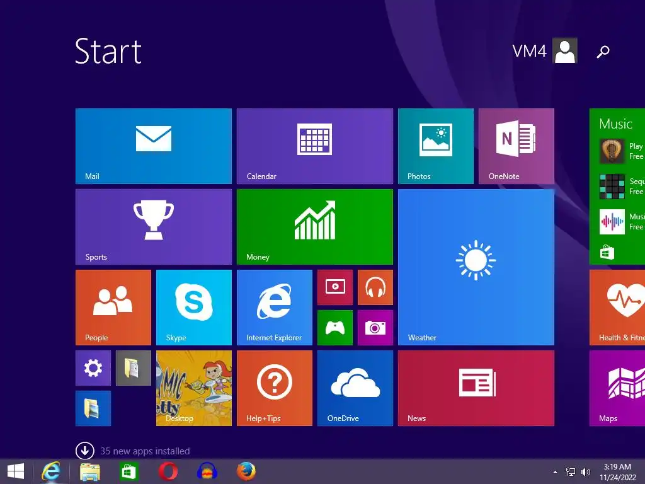Viewport: 645px width, 484px height.
Task: Open the Internet Explorer tile
Action: (x=275, y=308)
